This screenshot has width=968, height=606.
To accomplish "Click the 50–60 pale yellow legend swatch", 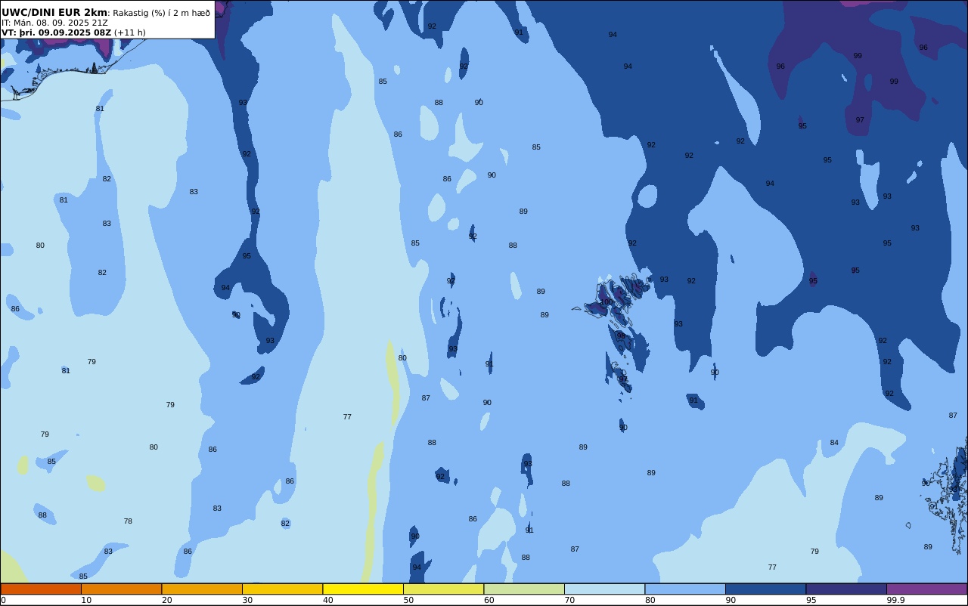I will click(x=444, y=589).
